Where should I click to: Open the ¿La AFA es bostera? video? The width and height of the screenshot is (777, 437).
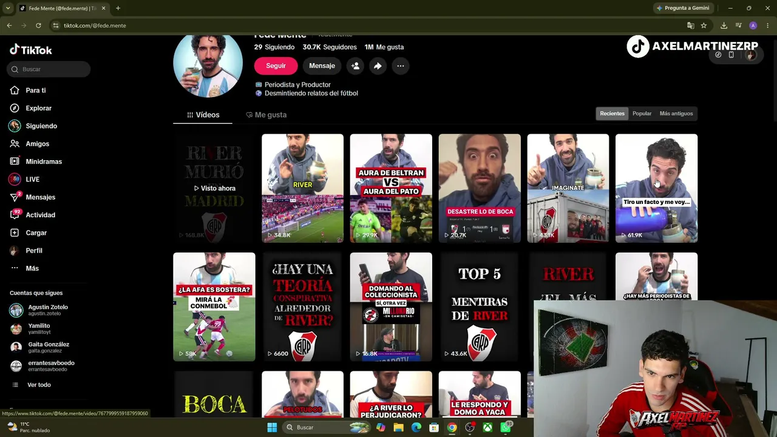coord(214,307)
